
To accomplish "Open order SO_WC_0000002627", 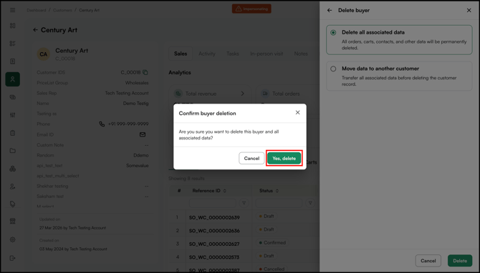I will 214,244.
